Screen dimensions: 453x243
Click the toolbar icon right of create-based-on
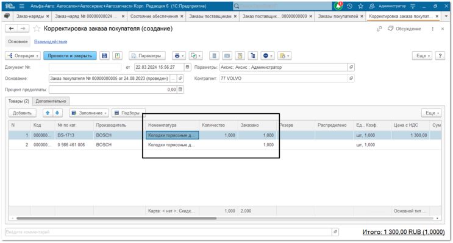(x=214, y=55)
